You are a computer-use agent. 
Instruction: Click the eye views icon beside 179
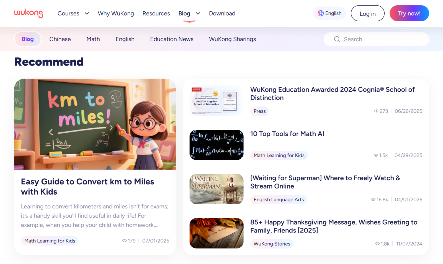click(124, 241)
